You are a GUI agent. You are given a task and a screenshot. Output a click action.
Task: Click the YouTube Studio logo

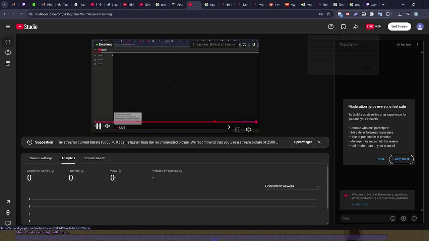click(26, 26)
